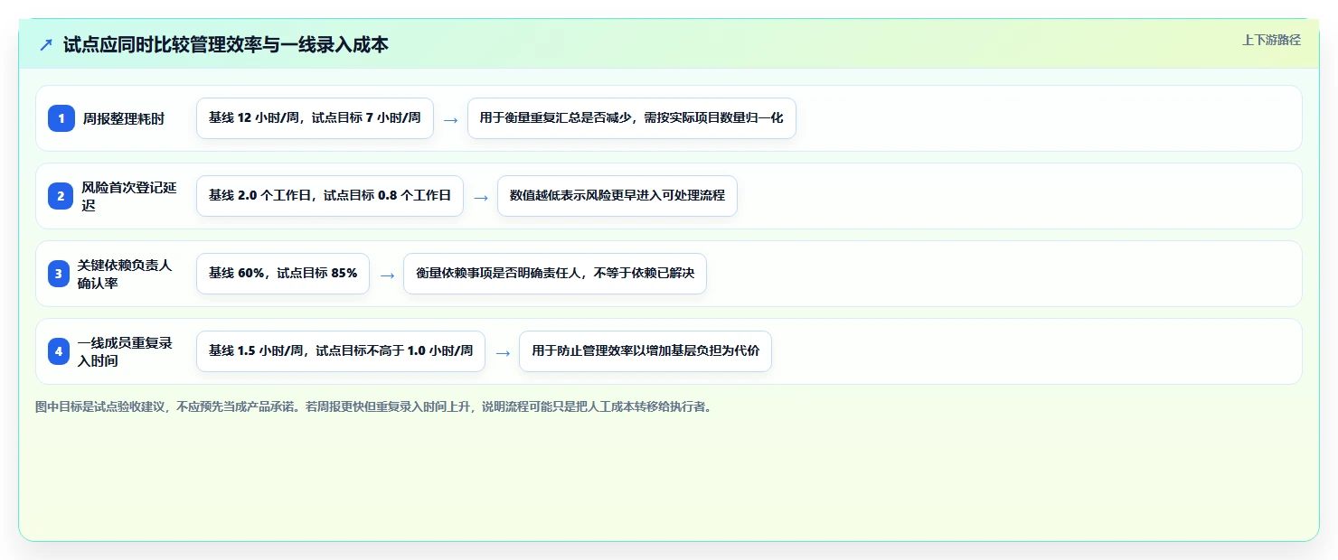Screen dimensions: 1338x560
Task: Select the 风险首次登记延迟 label
Action: tap(129, 196)
